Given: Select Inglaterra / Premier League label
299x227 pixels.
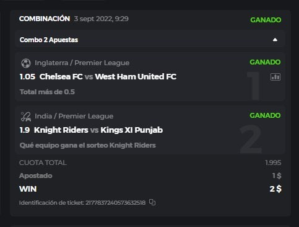Looking at the screenshot, I should (x=82, y=63).
